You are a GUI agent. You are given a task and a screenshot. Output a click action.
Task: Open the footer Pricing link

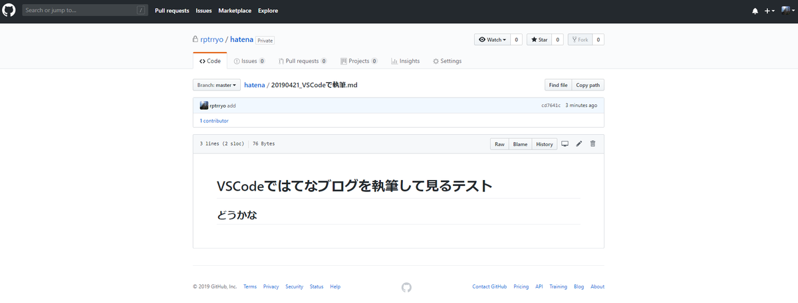(x=521, y=287)
